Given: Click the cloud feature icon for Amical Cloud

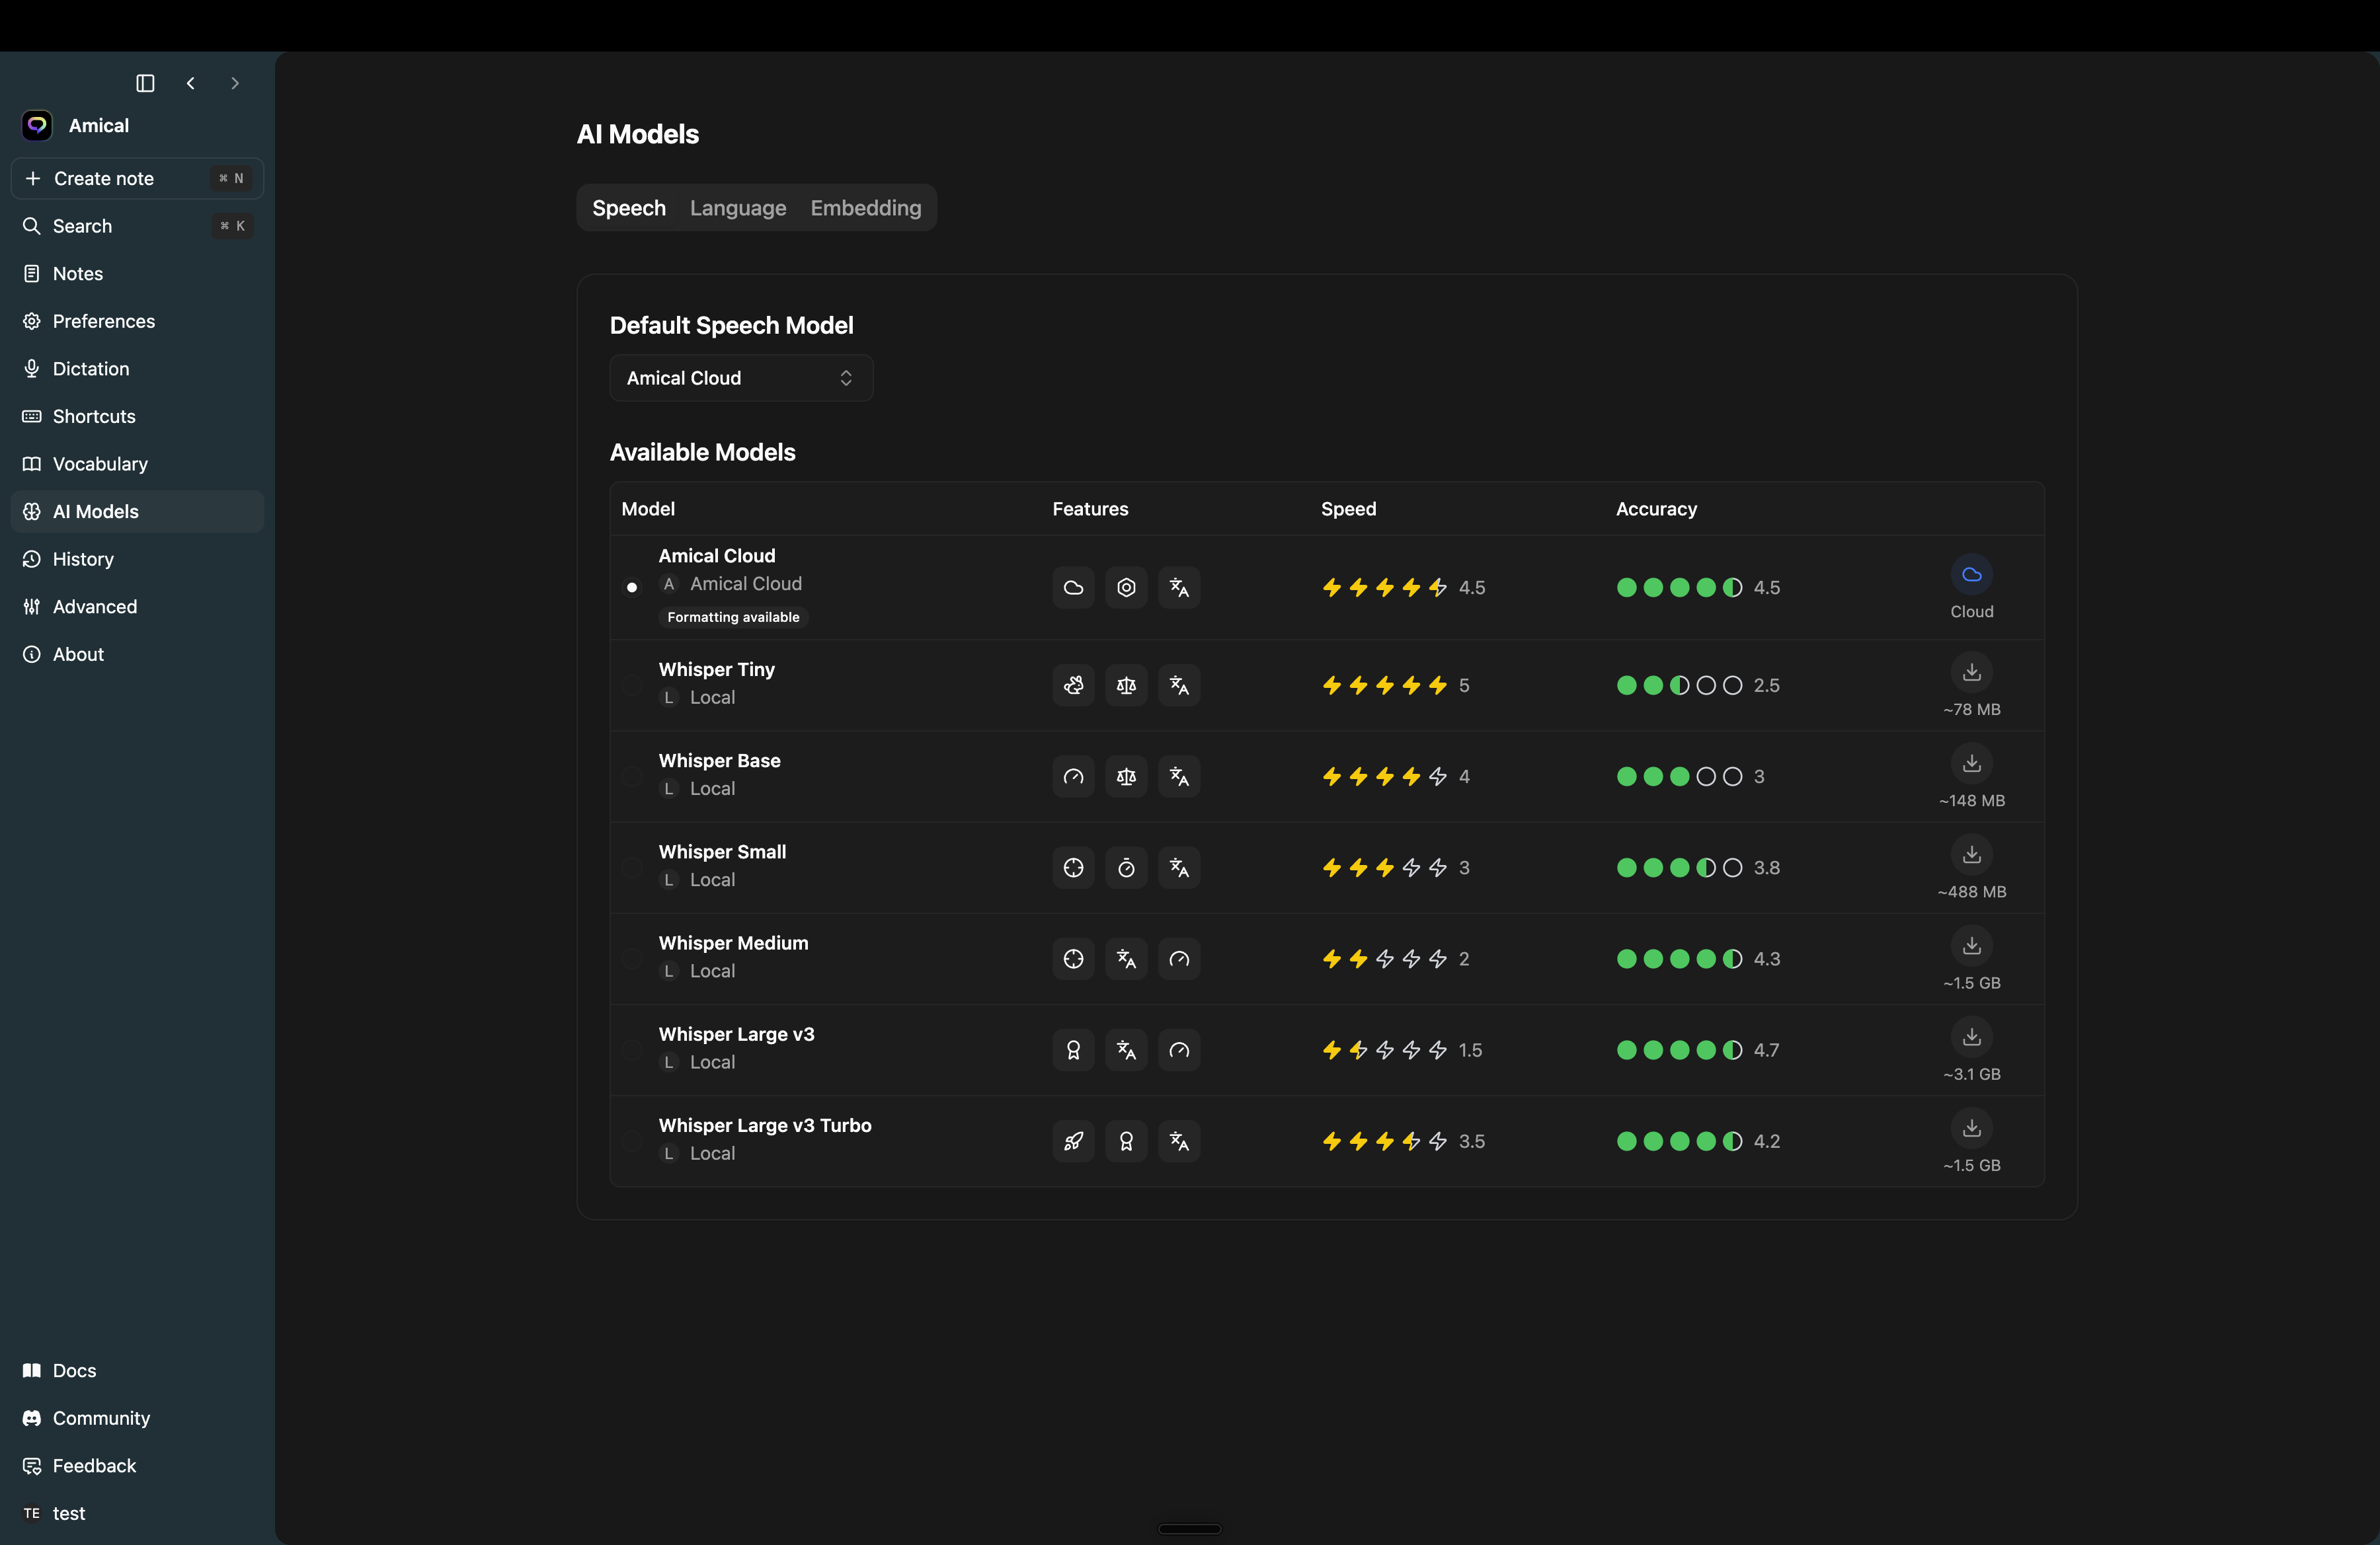Looking at the screenshot, I should click(1073, 587).
